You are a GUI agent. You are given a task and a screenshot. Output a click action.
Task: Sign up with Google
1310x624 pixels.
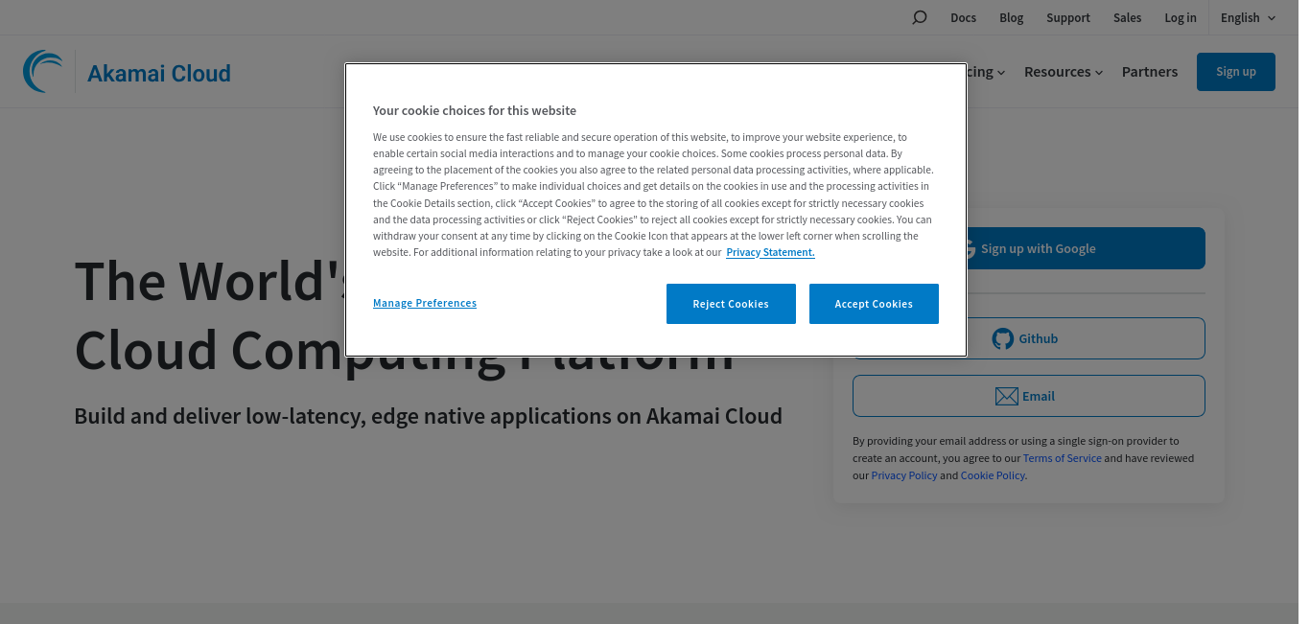[1029, 248]
